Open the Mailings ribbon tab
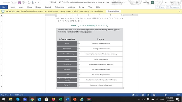182x102 pixels. click(x=71, y=7)
